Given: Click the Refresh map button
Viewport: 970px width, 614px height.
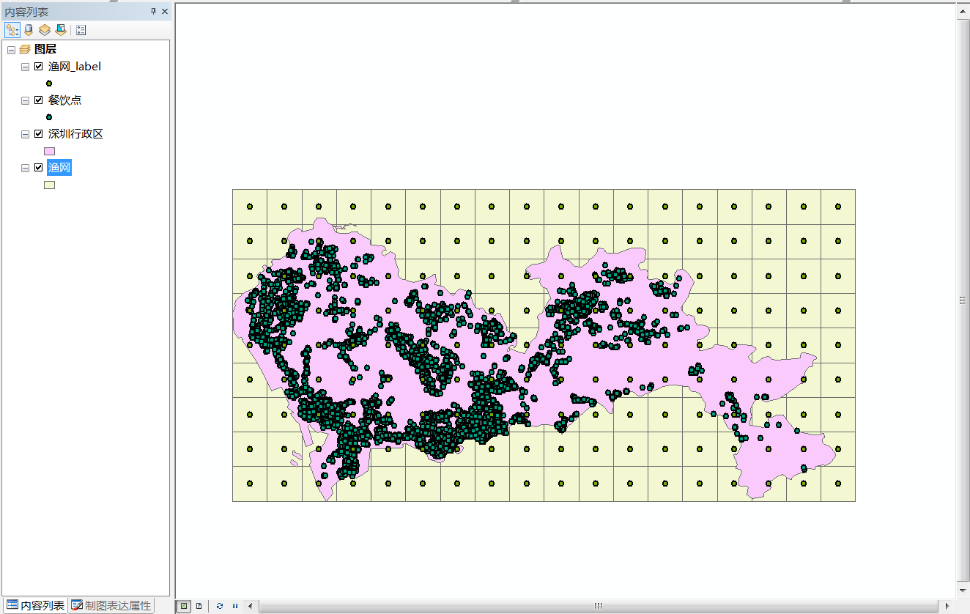Looking at the screenshot, I should tap(220, 606).
